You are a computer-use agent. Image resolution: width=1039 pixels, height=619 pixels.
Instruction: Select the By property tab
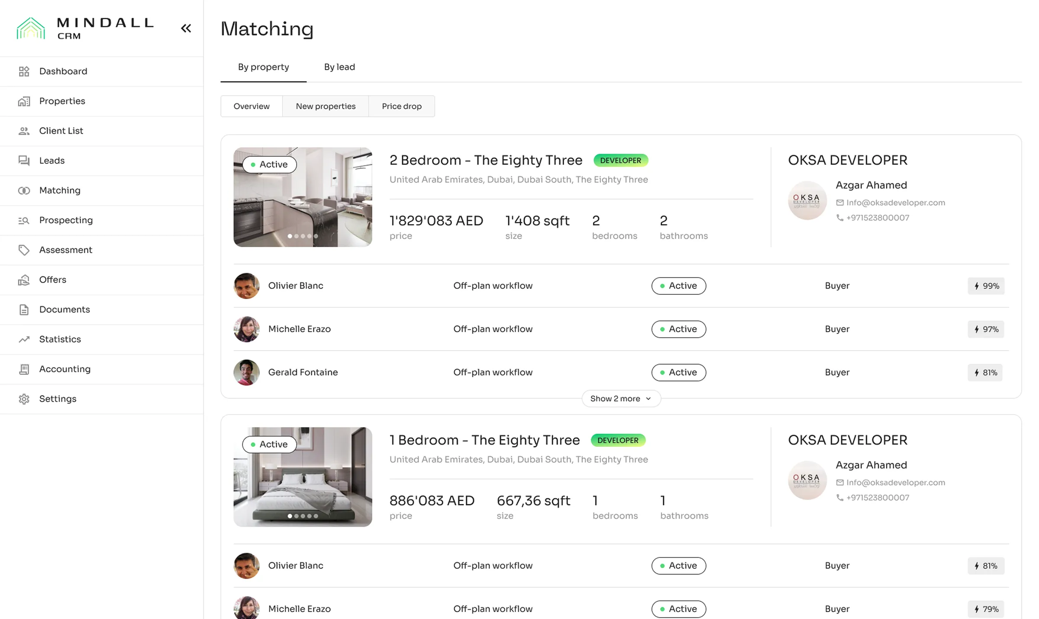pyautogui.click(x=263, y=67)
